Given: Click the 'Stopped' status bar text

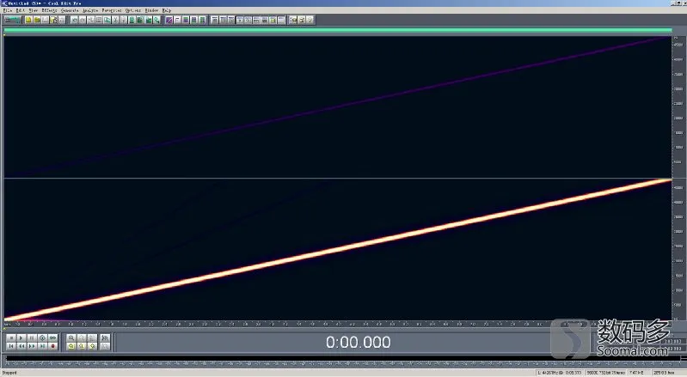Looking at the screenshot, I should (9, 373).
